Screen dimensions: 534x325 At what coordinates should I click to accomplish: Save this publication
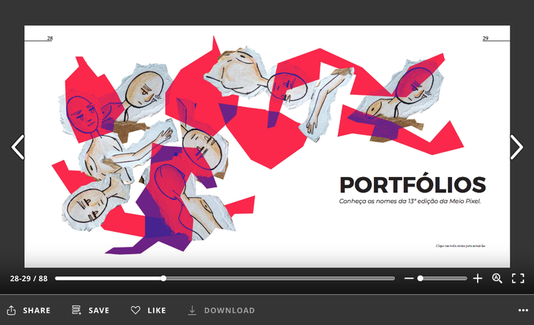pyautogui.click(x=90, y=310)
